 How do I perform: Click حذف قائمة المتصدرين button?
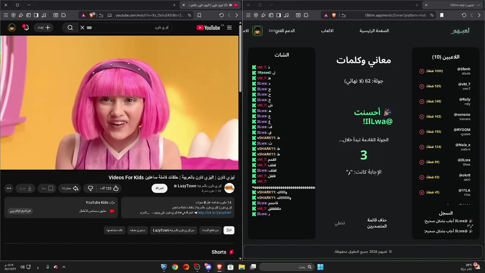tap(377, 223)
